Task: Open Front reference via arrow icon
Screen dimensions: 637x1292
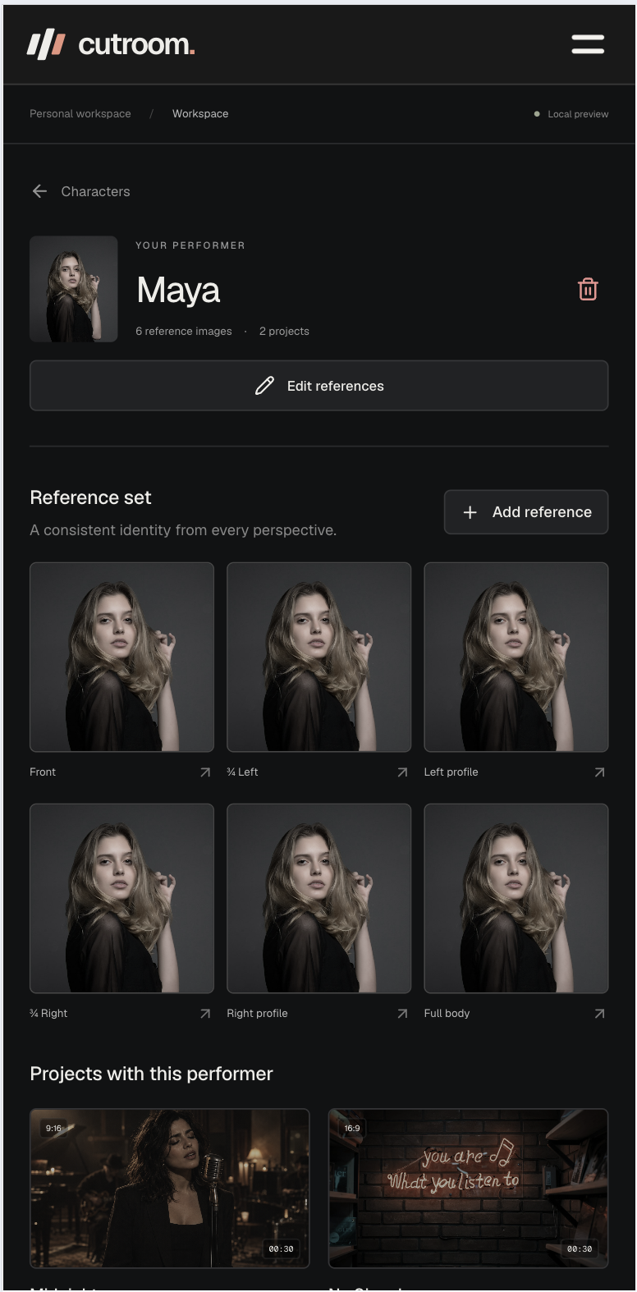Action: (x=205, y=772)
